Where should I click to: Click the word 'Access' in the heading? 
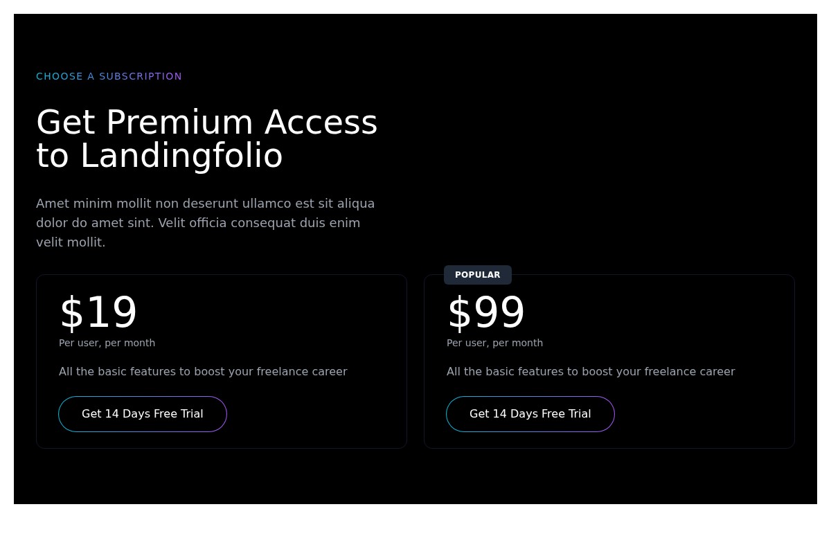(321, 123)
